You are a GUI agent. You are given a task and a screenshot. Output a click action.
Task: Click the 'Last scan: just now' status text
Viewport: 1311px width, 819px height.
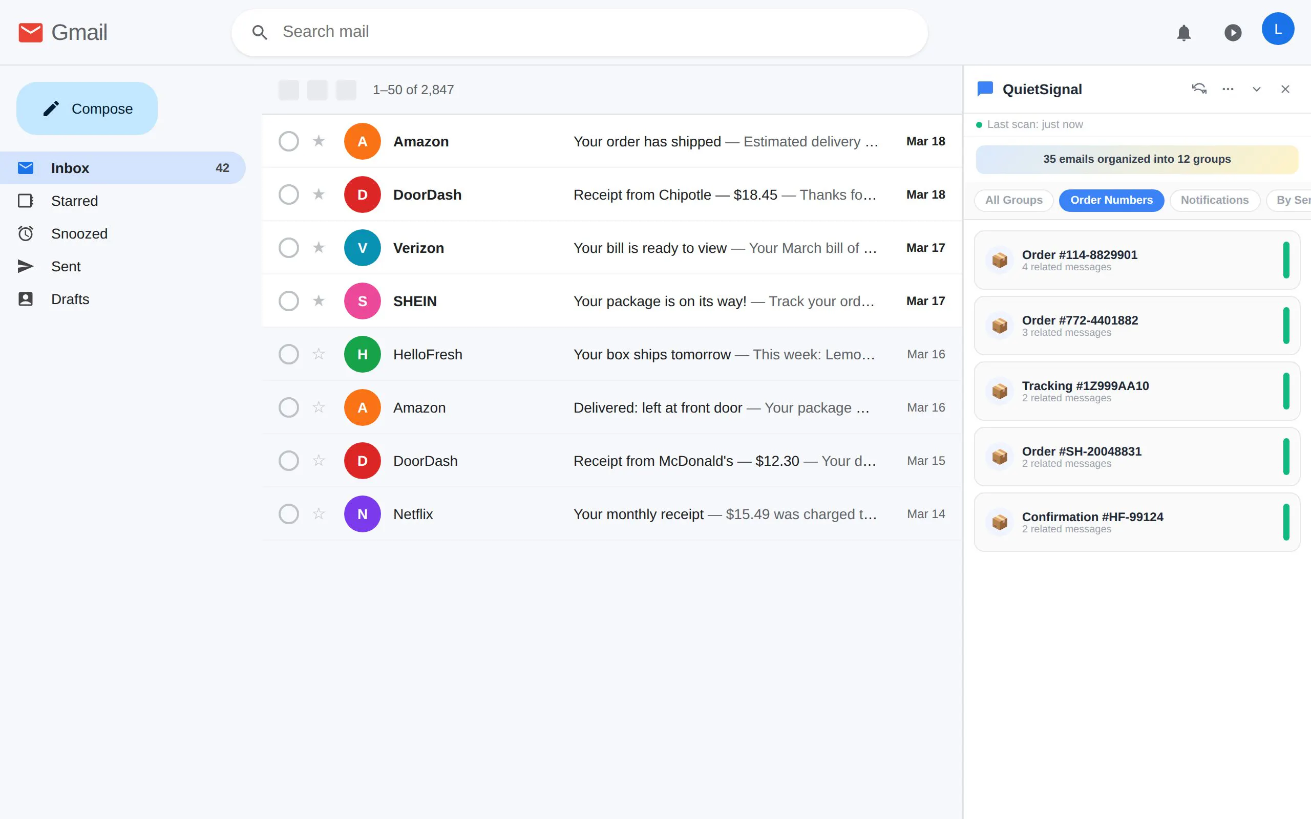(x=1034, y=124)
